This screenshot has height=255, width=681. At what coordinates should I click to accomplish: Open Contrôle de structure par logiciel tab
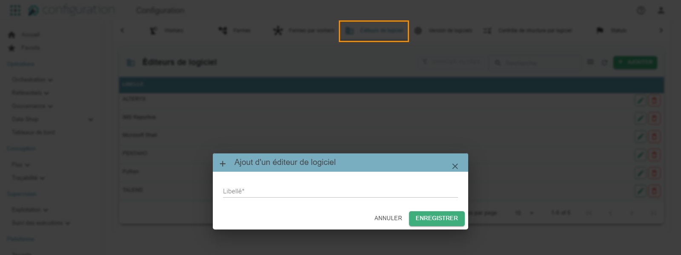point(528,31)
